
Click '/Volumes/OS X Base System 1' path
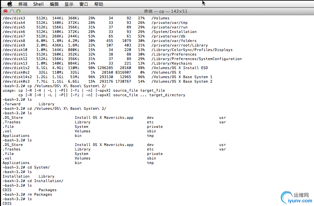click(x=182, y=77)
